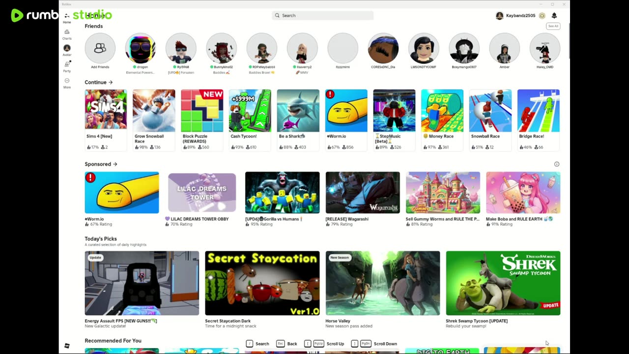Open friend Bunnykins02's avatar

pyautogui.click(x=222, y=48)
